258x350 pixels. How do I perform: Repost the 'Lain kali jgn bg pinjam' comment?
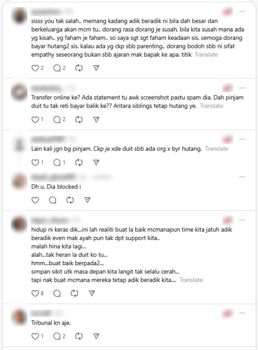[79, 162]
